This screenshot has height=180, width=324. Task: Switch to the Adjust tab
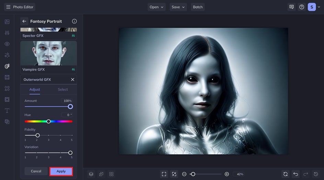35,90
